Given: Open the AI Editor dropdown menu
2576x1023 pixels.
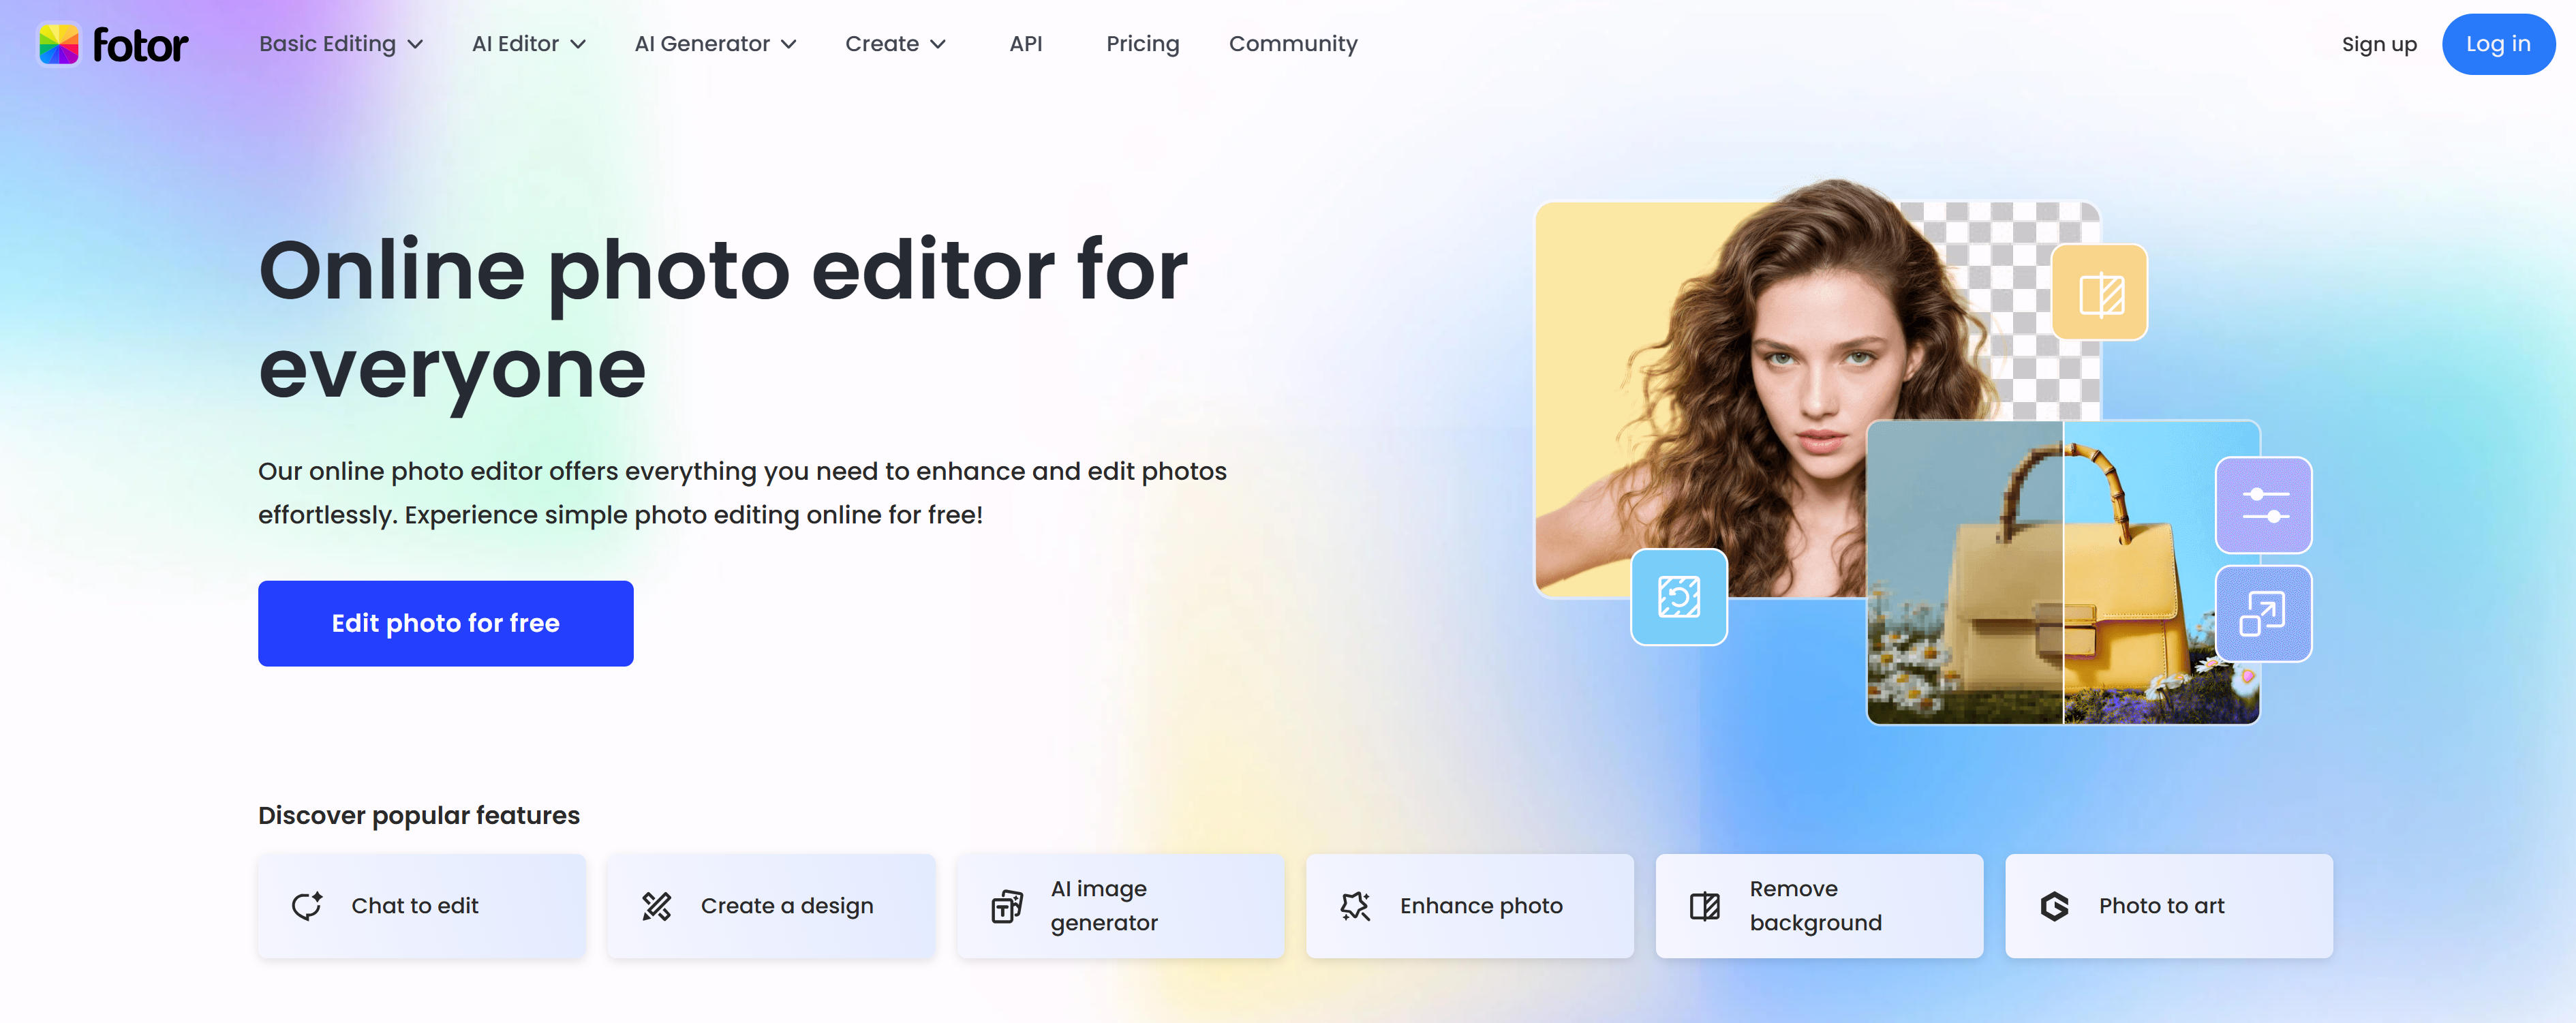Looking at the screenshot, I should (528, 44).
